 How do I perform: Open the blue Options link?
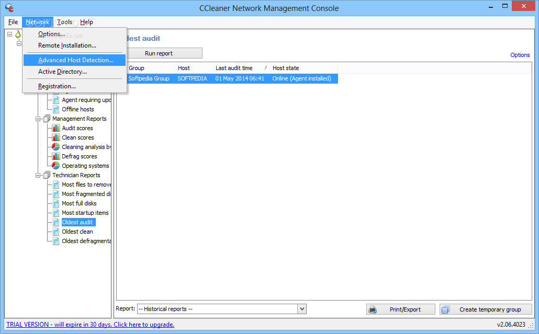520,55
